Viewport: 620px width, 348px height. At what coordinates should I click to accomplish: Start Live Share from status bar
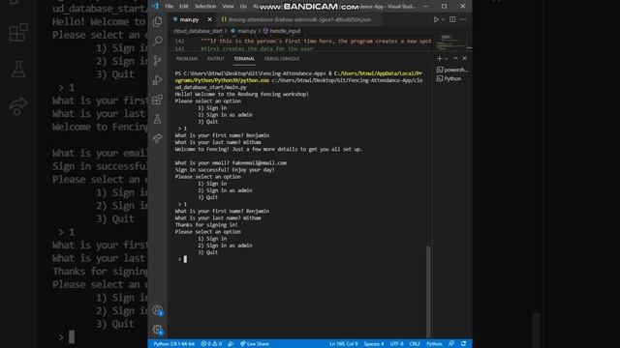click(x=255, y=344)
